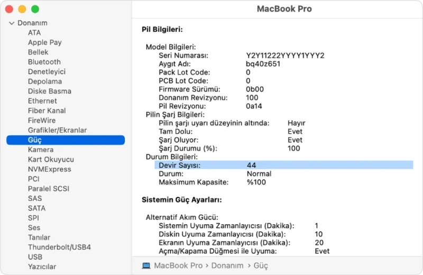Click Diskin Uyuma Zamanlayıcısı value 10
This screenshot has height=275, width=423.
point(319,234)
